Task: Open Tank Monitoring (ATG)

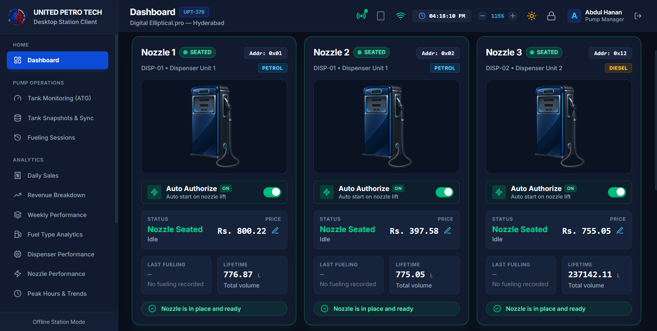Action: tap(58, 98)
